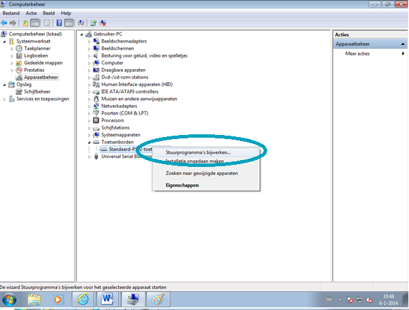Click the speaker icon next to Besturing voor geluid
This screenshot has height=310, width=409.
(x=96, y=56)
